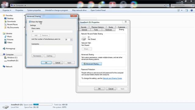This screenshot has height=110, width=195.
Task: Click the Back navigation arrow
Action: coord(2,5)
